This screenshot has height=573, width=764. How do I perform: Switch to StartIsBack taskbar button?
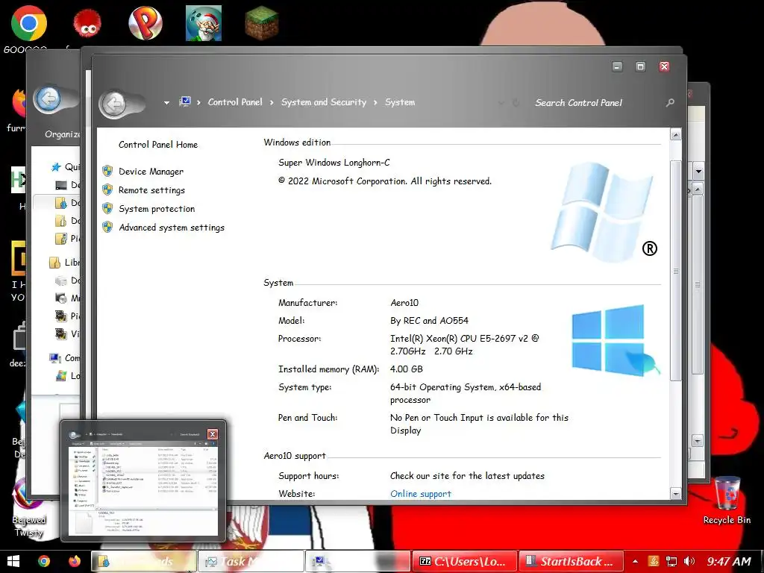point(571,561)
